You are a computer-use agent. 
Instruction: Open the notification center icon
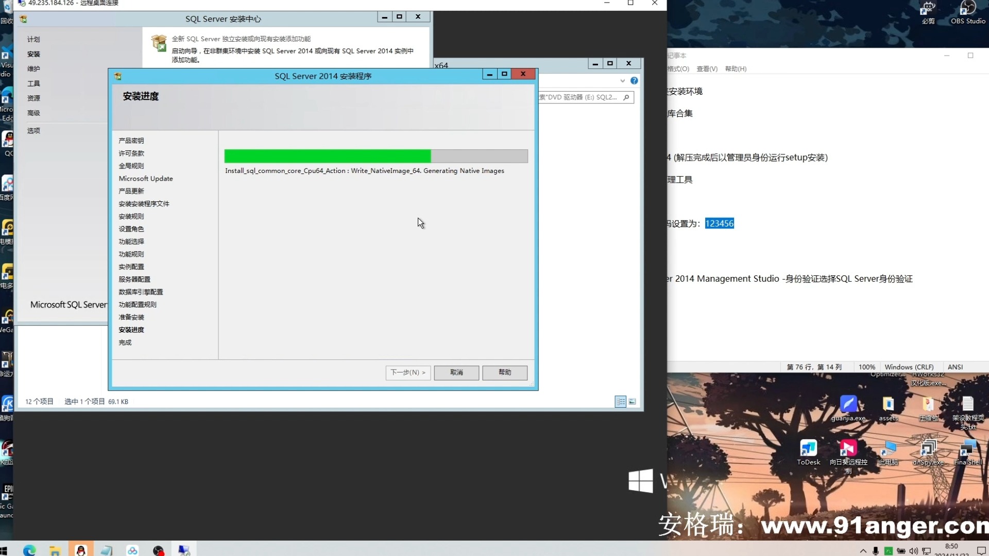(x=981, y=551)
